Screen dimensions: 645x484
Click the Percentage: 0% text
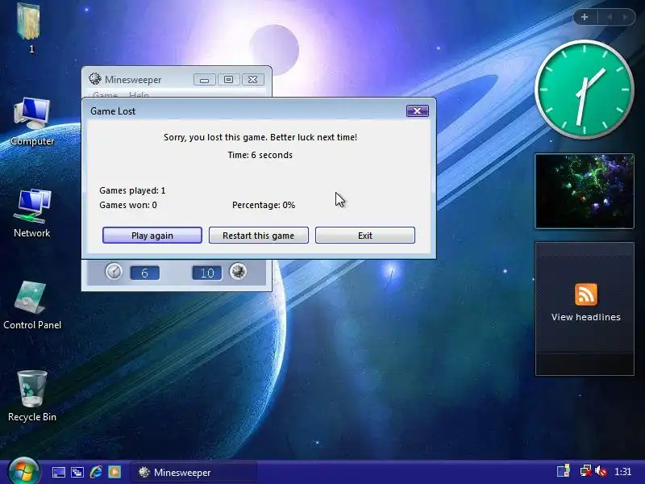click(x=264, y=205)
